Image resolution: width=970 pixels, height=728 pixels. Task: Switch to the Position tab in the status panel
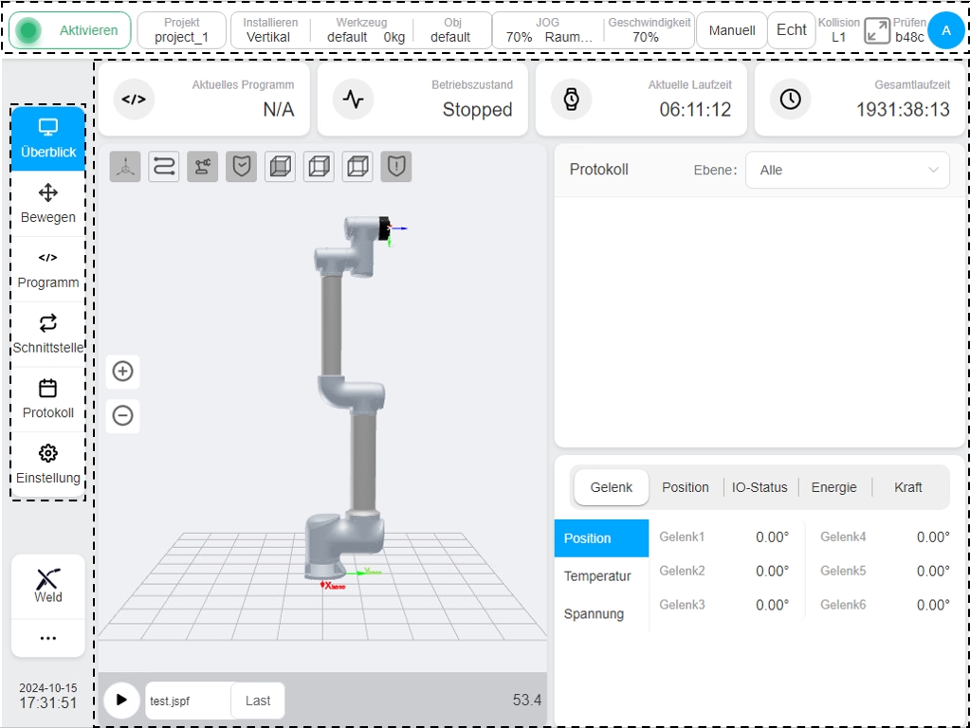click(x=686, y=487)
